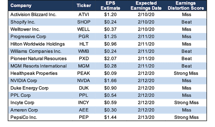
Task: Select the AEE ticker symbol
Action: 84,110
